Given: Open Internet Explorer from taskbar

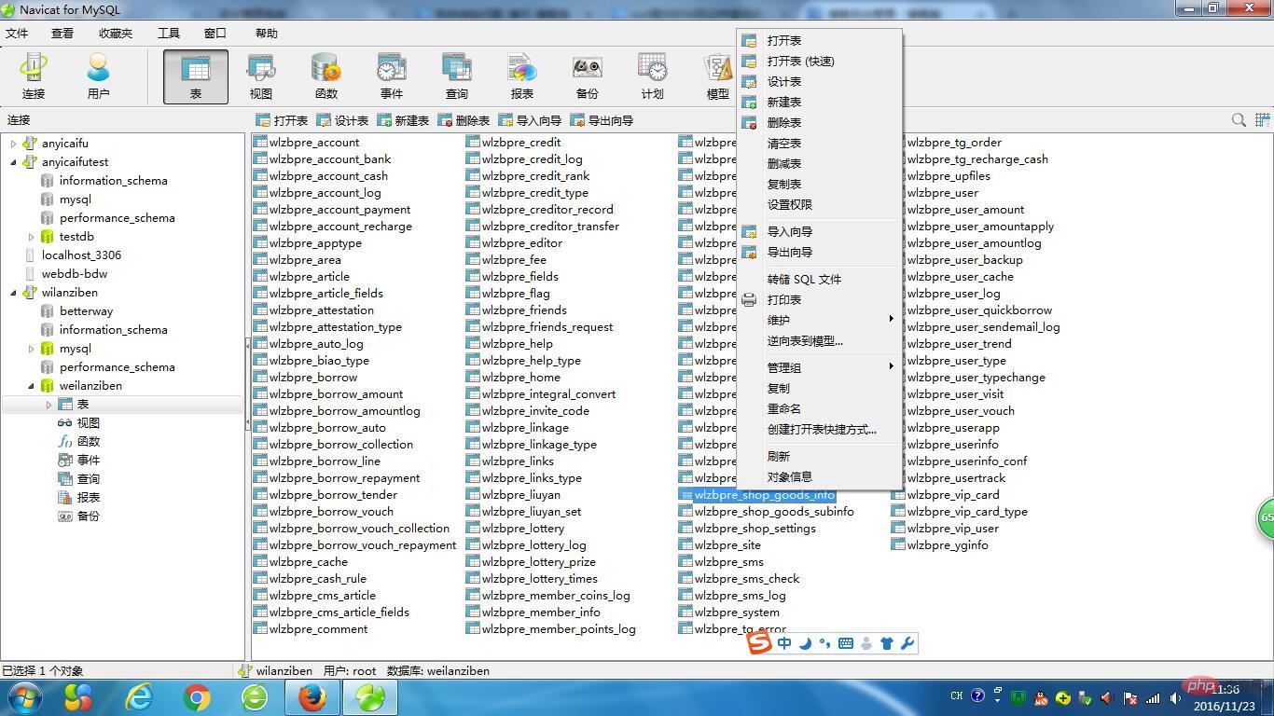Looking at the screenshot, I should coord(139,697).
